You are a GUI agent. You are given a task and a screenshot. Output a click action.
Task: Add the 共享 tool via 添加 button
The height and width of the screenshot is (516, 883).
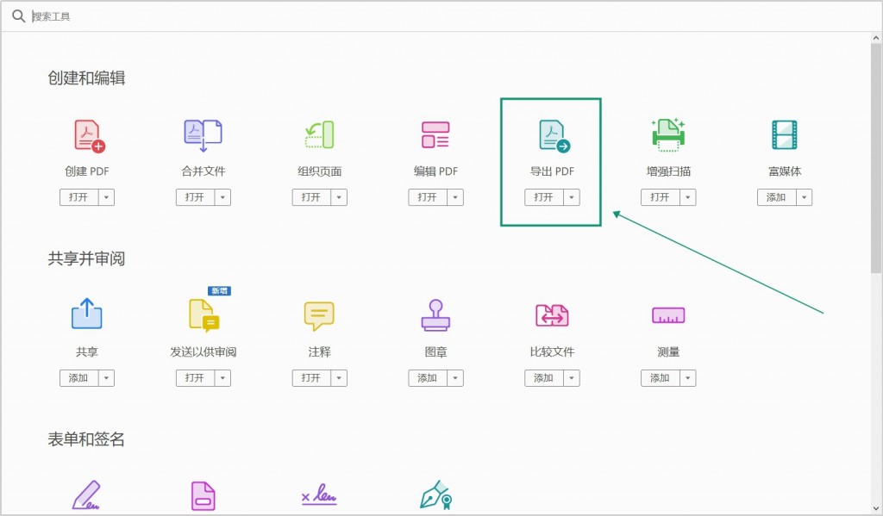coord(78,378)
